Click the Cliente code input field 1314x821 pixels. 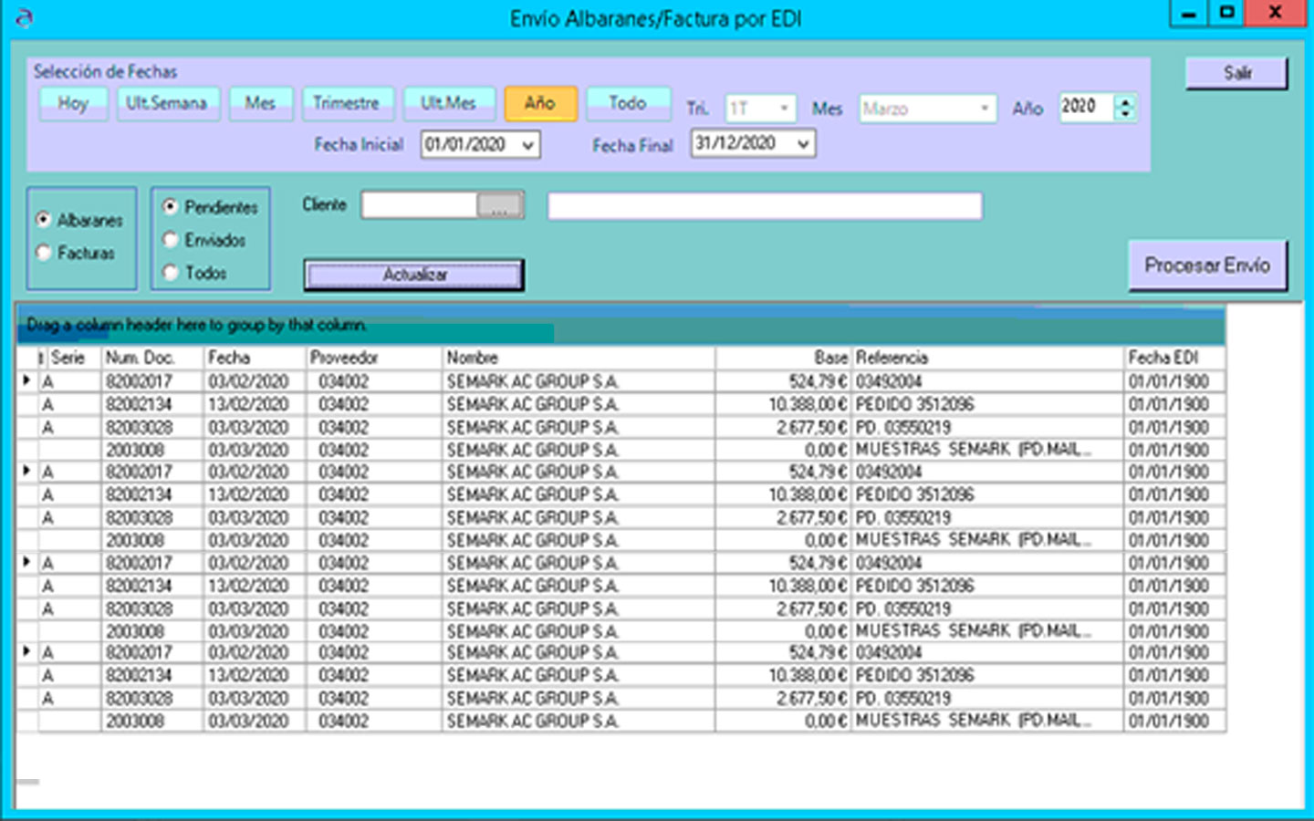[x=419, y=205]
